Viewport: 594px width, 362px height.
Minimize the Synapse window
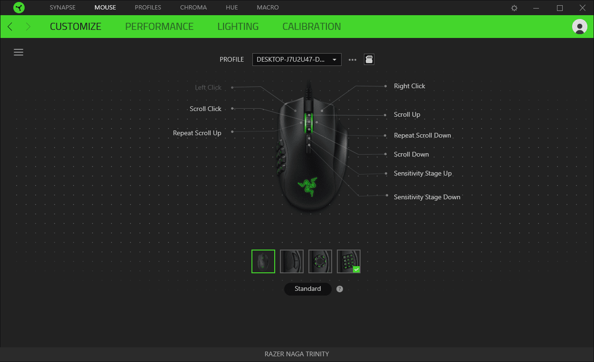point(537,8)
